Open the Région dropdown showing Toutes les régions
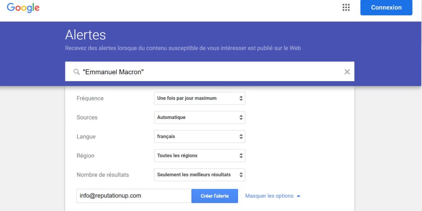 [199, 156]
